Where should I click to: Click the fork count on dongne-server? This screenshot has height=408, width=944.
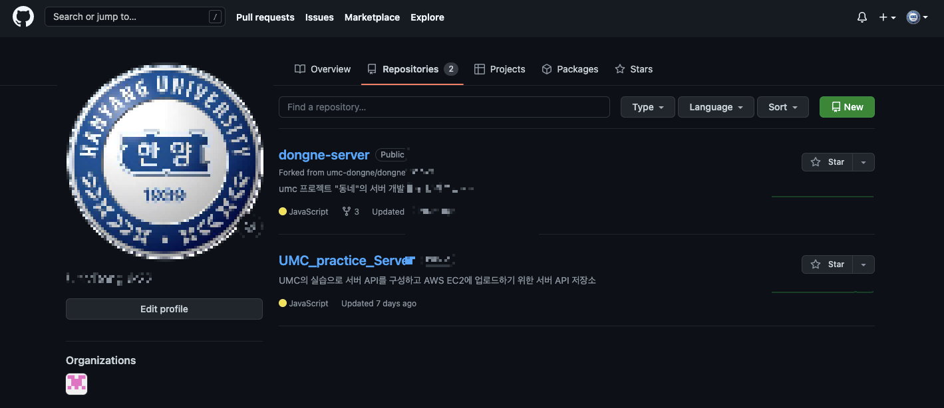[x=351, y=211]
